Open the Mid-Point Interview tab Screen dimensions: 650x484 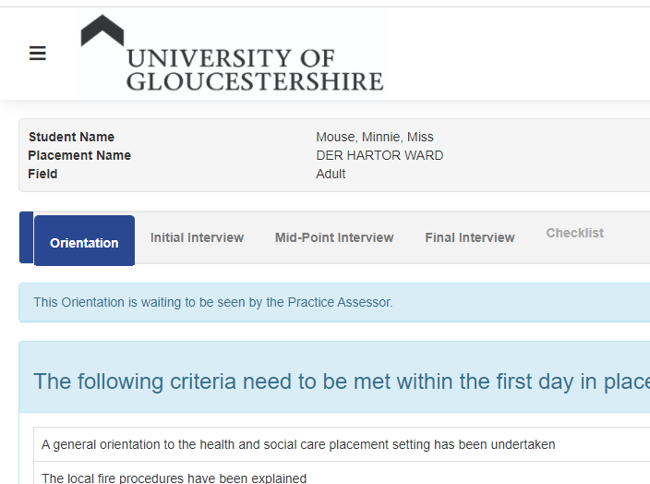click(x=334, y=237)
